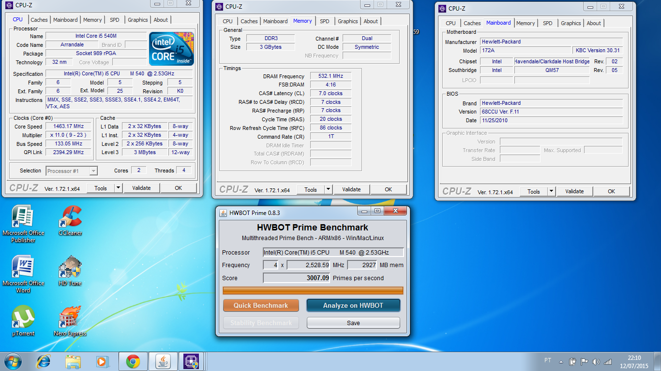The image size is (661, 371).
Task: Click the HWBOT Prime title bar icon
Action: (223, 213)
